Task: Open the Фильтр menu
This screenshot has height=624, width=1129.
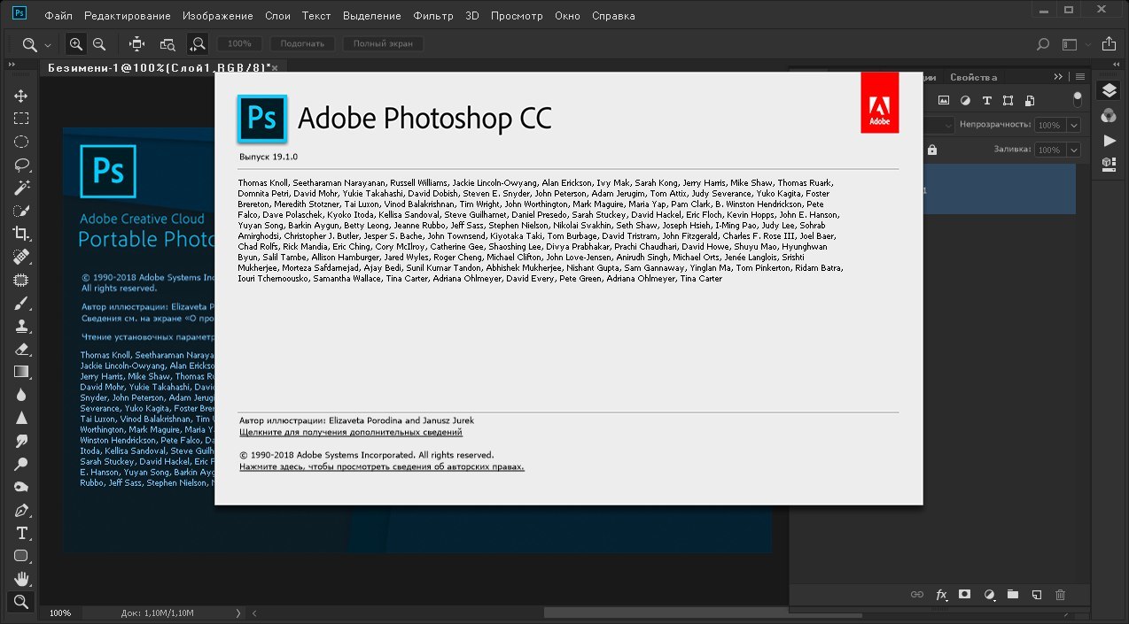Action: (433, 16)
